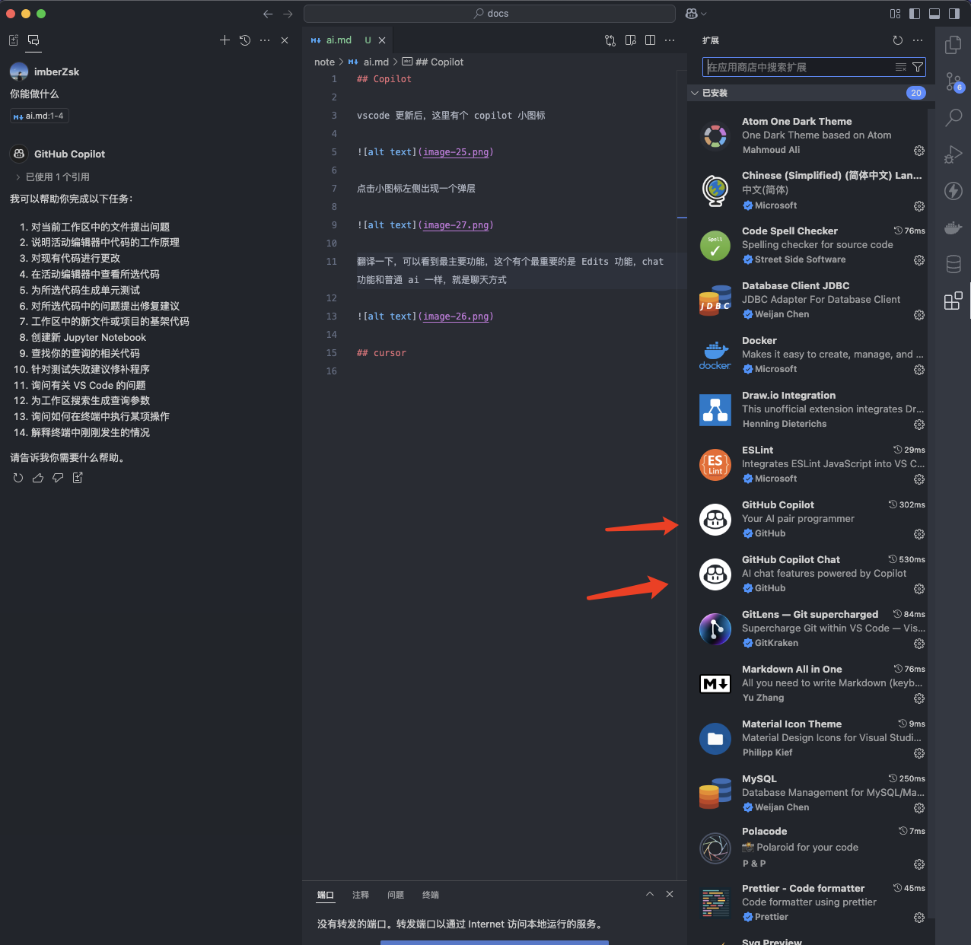Open the Search view in the activity bar
The width and height of the screenshot is (971, 945).
(953, 117)
